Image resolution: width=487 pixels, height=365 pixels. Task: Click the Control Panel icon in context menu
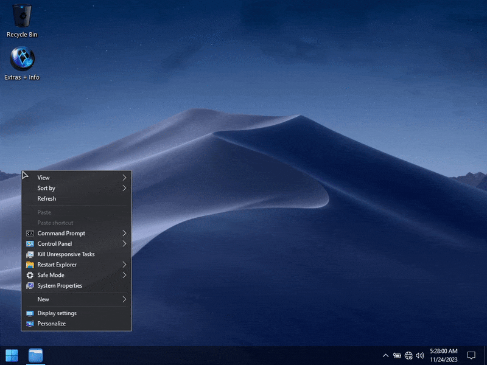click(x=30, y=244)
